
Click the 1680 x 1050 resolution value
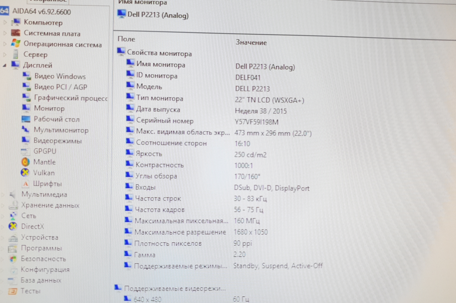[251, 232]
